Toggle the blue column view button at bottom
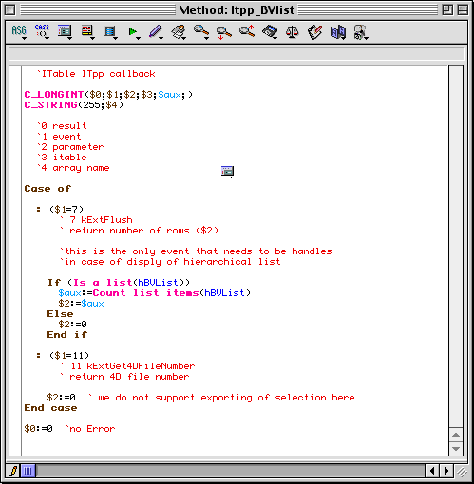The height and width of the screenshot is (484, 474). (x=28, y=471)
